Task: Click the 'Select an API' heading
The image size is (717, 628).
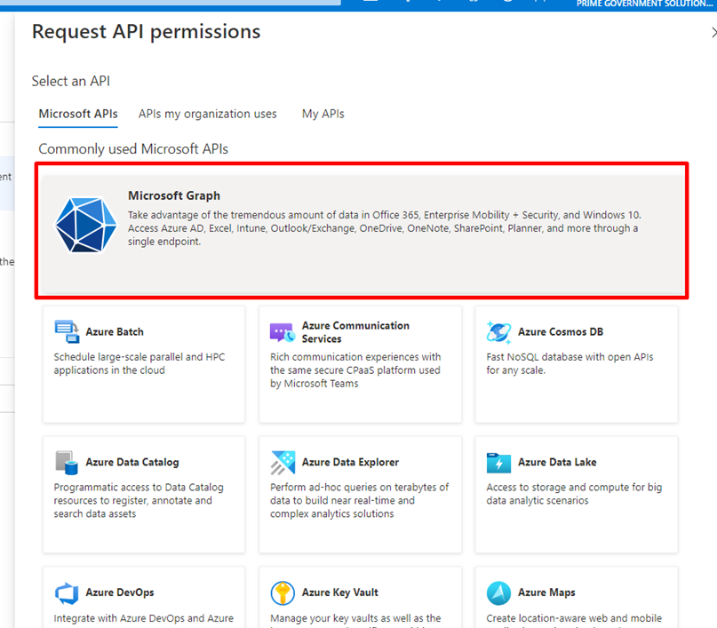Action: coord(71,81)
